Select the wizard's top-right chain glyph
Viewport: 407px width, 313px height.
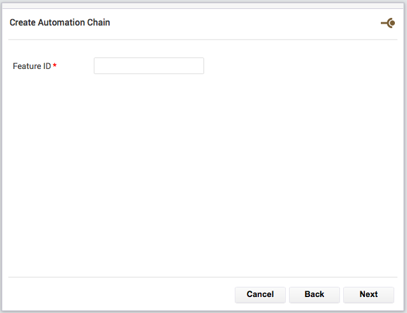[x=388, y=23]
